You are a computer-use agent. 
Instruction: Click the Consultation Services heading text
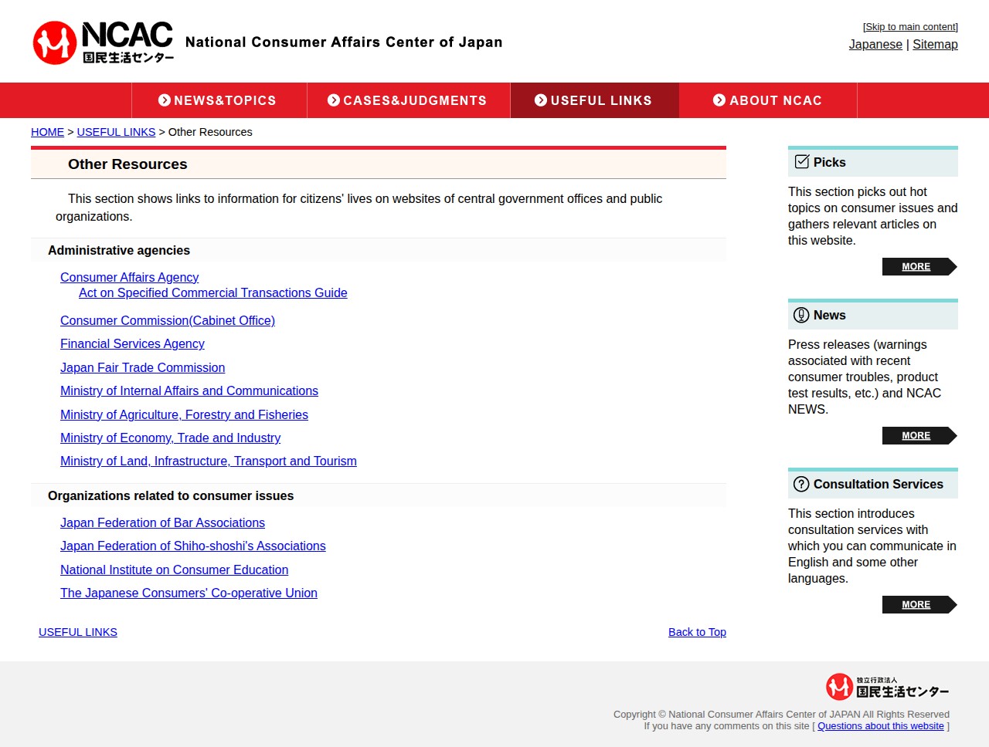point(878,484)
